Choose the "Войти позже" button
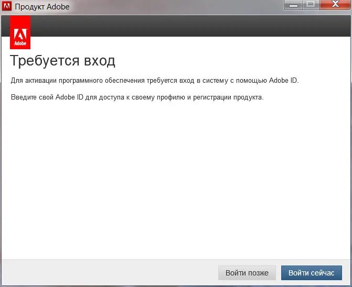This screenshot has height=287, width=352. (247, 273)
